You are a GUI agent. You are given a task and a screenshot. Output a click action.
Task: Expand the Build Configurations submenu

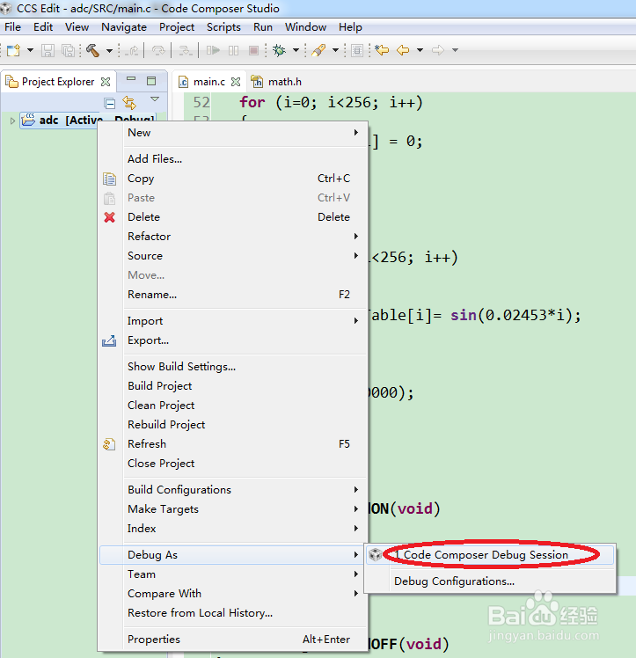[233, 489]
